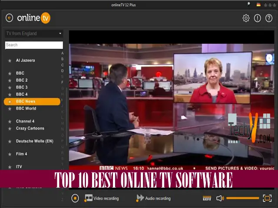Viewport: 278px width, 208px height.
Task: Open the question mark help icon
Action: 269,18
